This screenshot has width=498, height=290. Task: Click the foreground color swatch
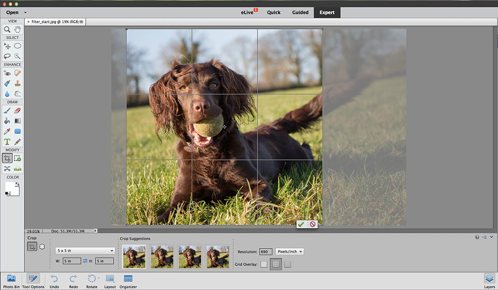(x=10, y=187)
